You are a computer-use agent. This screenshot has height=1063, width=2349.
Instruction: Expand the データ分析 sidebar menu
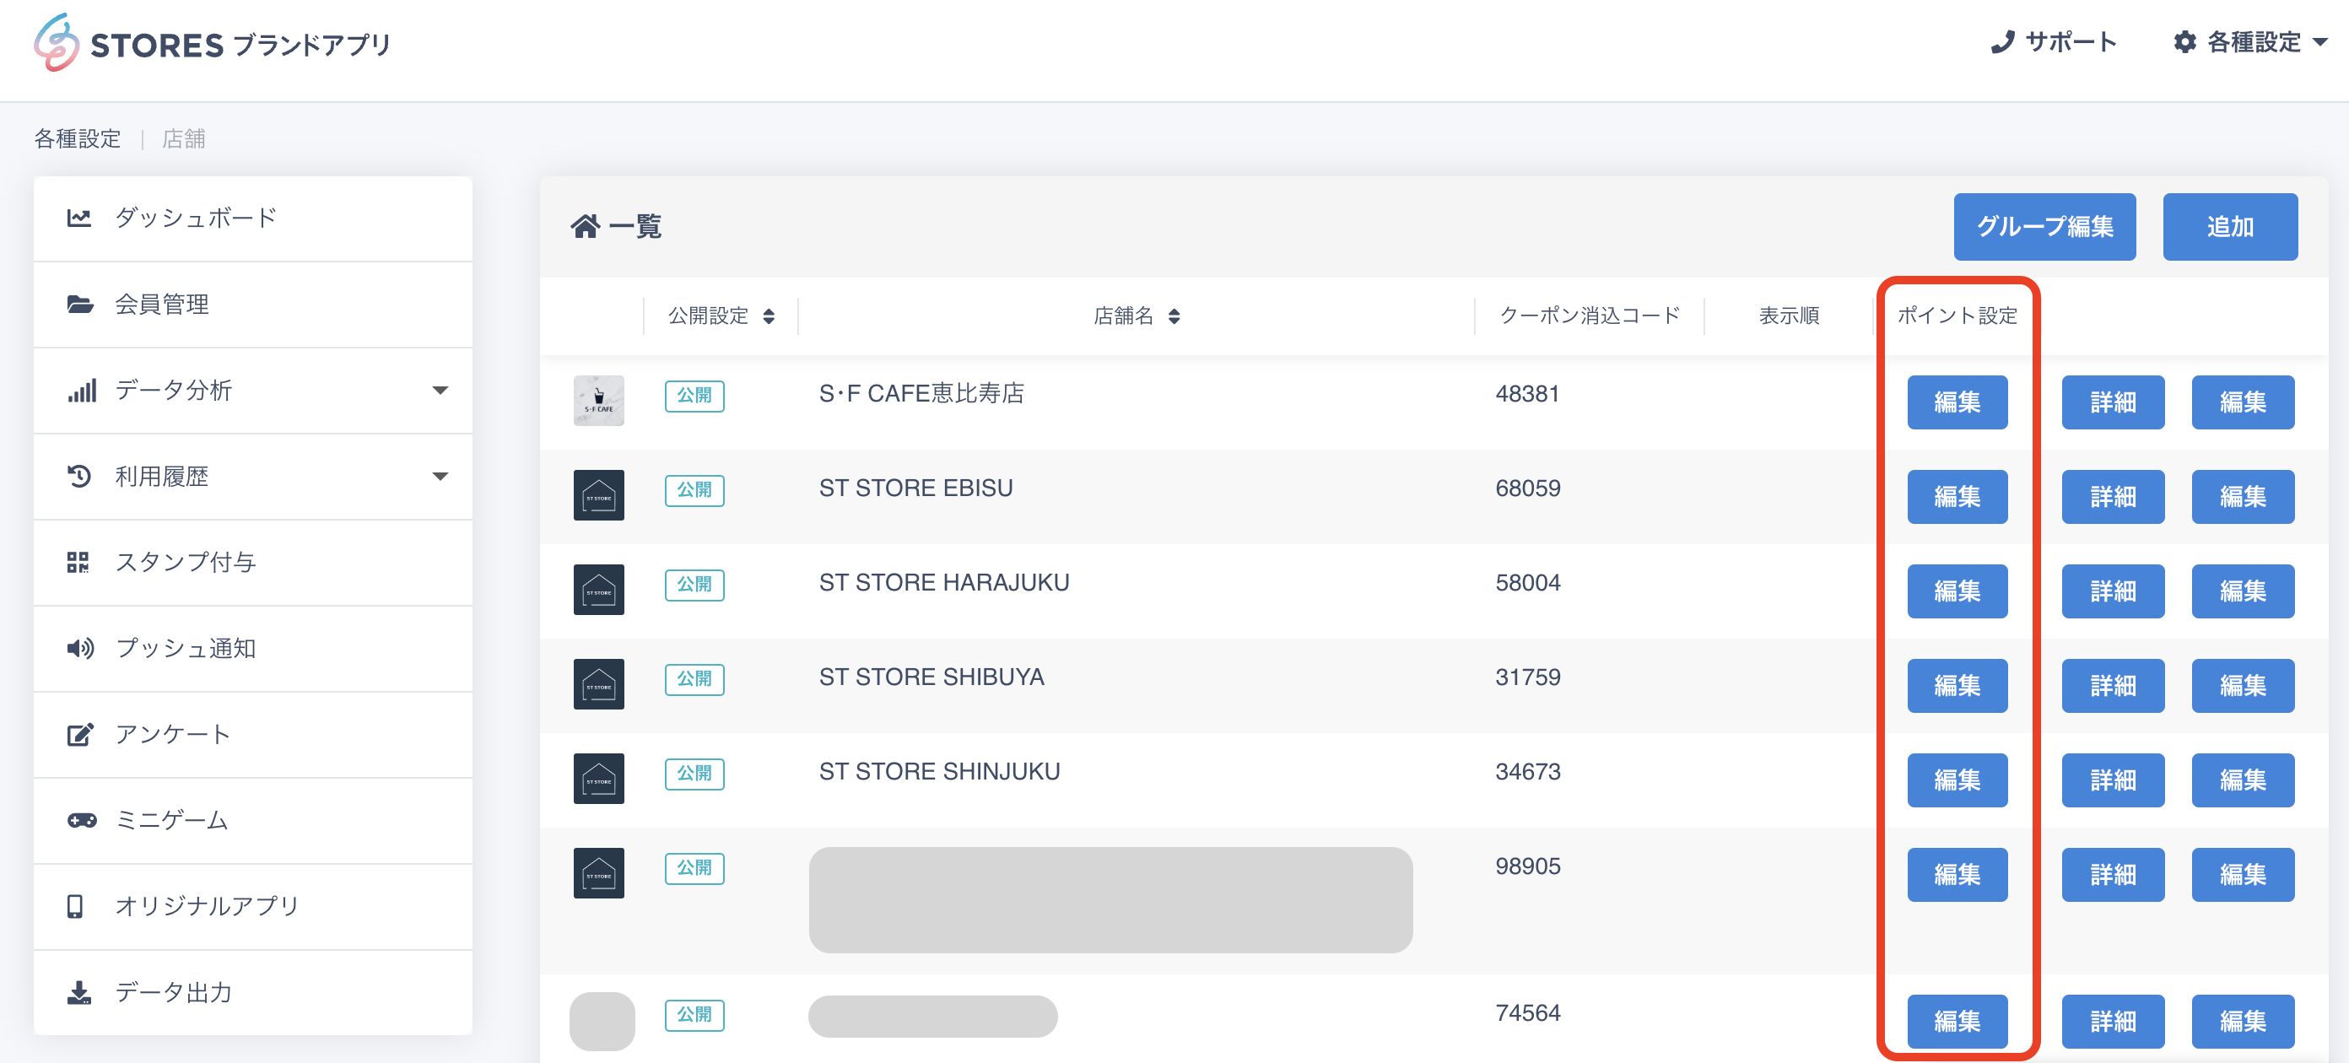(x=440, y=391)
